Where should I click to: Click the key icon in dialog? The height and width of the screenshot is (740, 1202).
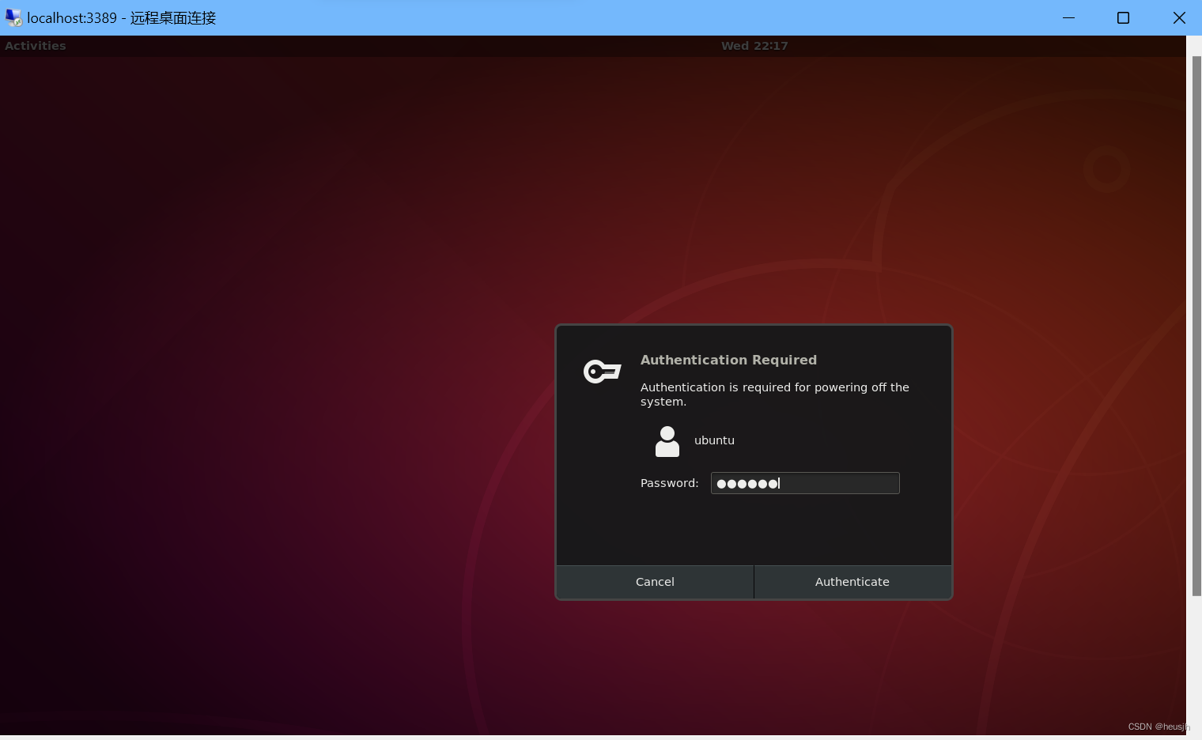[x=602, y=371]
